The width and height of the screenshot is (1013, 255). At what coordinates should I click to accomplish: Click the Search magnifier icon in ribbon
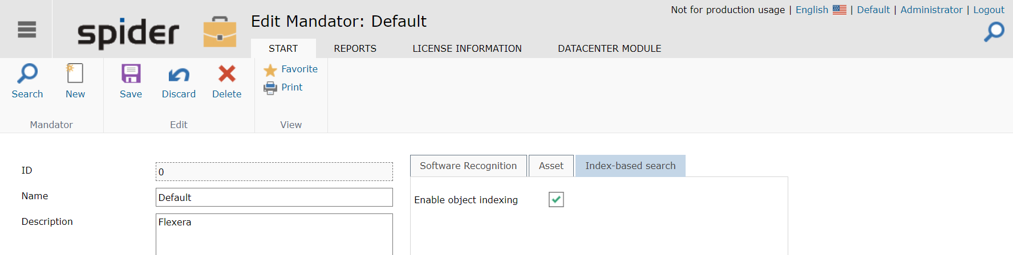coord(27,73)
